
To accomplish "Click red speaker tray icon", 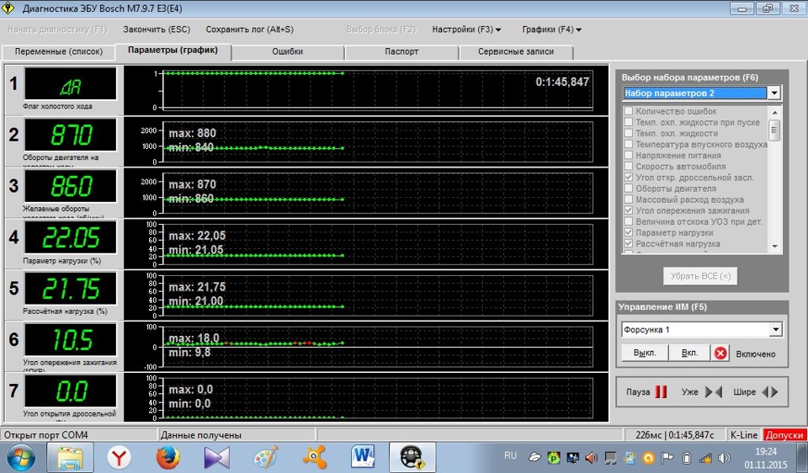I will [591, 457].
